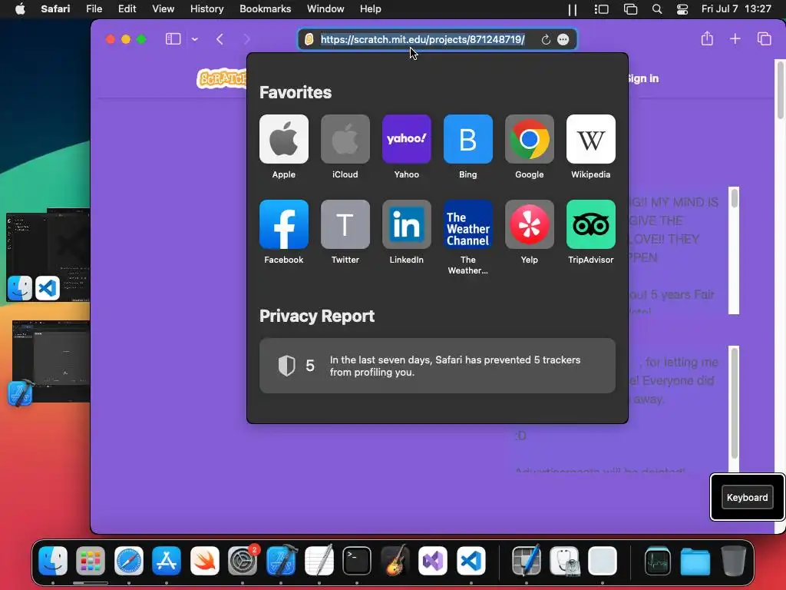Open the TripAdvisor favorite tile

pos(590,224)
